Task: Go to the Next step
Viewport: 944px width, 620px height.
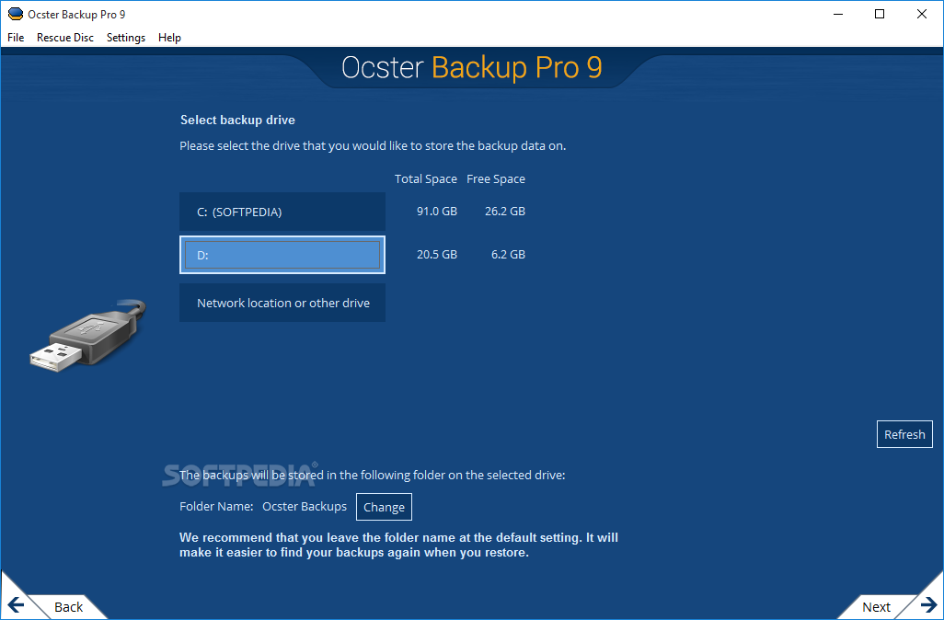Action: coord(876,607)
